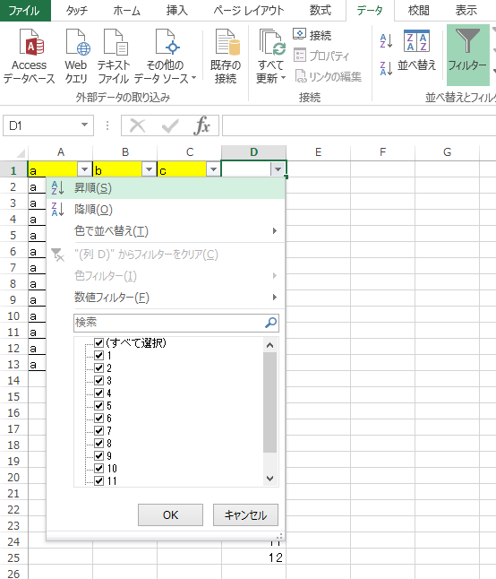
Task: Click filter list scrollbar up arrow
Action: coord(270,345)
